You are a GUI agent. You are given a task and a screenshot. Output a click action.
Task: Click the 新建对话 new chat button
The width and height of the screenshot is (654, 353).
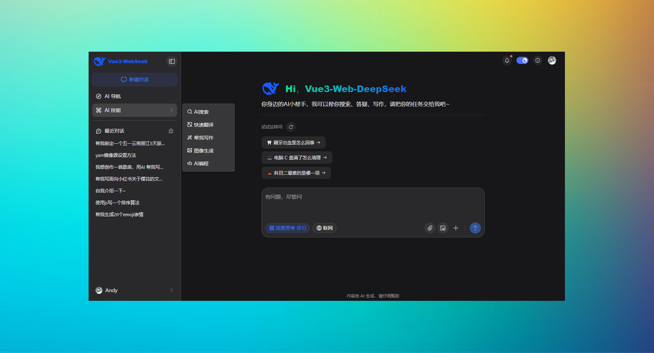coord(134,79)
